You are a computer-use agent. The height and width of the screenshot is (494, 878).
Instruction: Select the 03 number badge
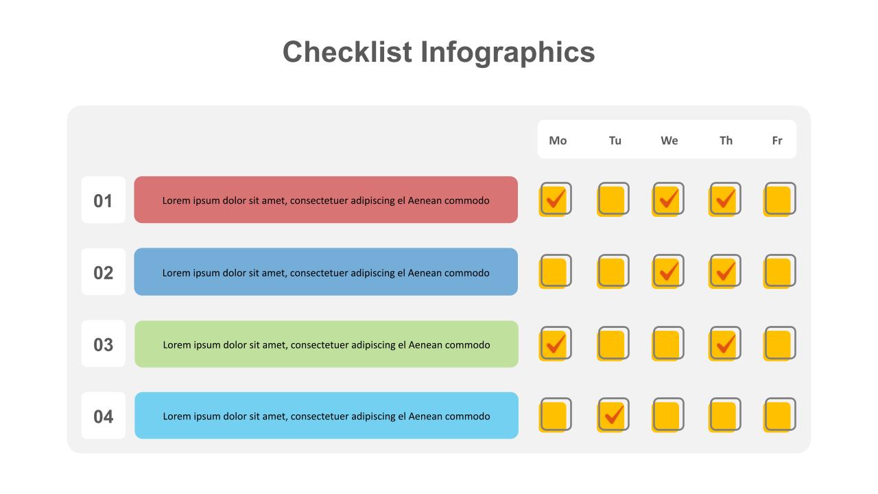click(x=104, y=344)
